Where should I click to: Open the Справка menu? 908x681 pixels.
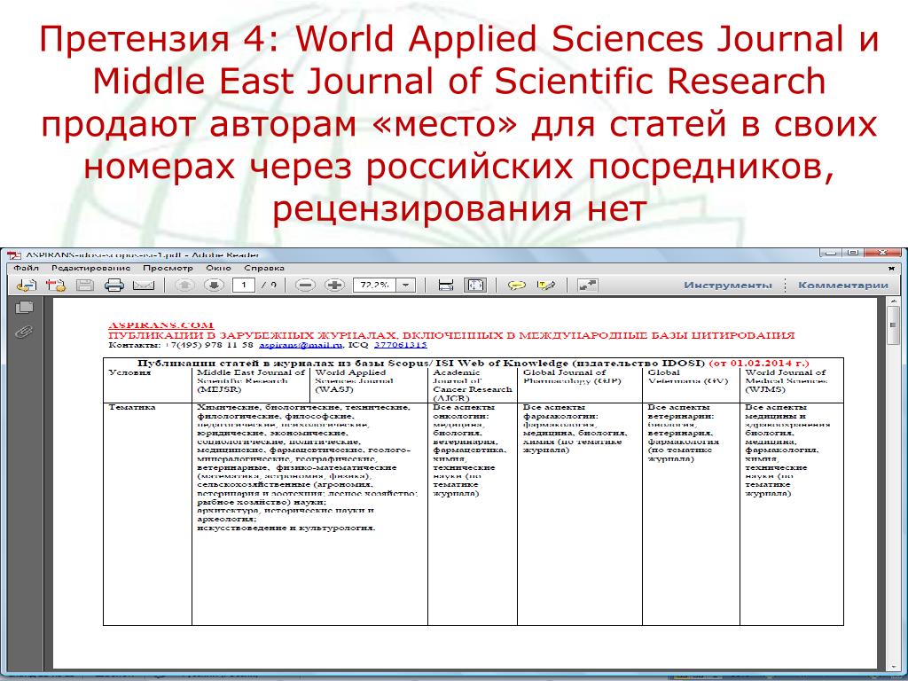point(264,268)
